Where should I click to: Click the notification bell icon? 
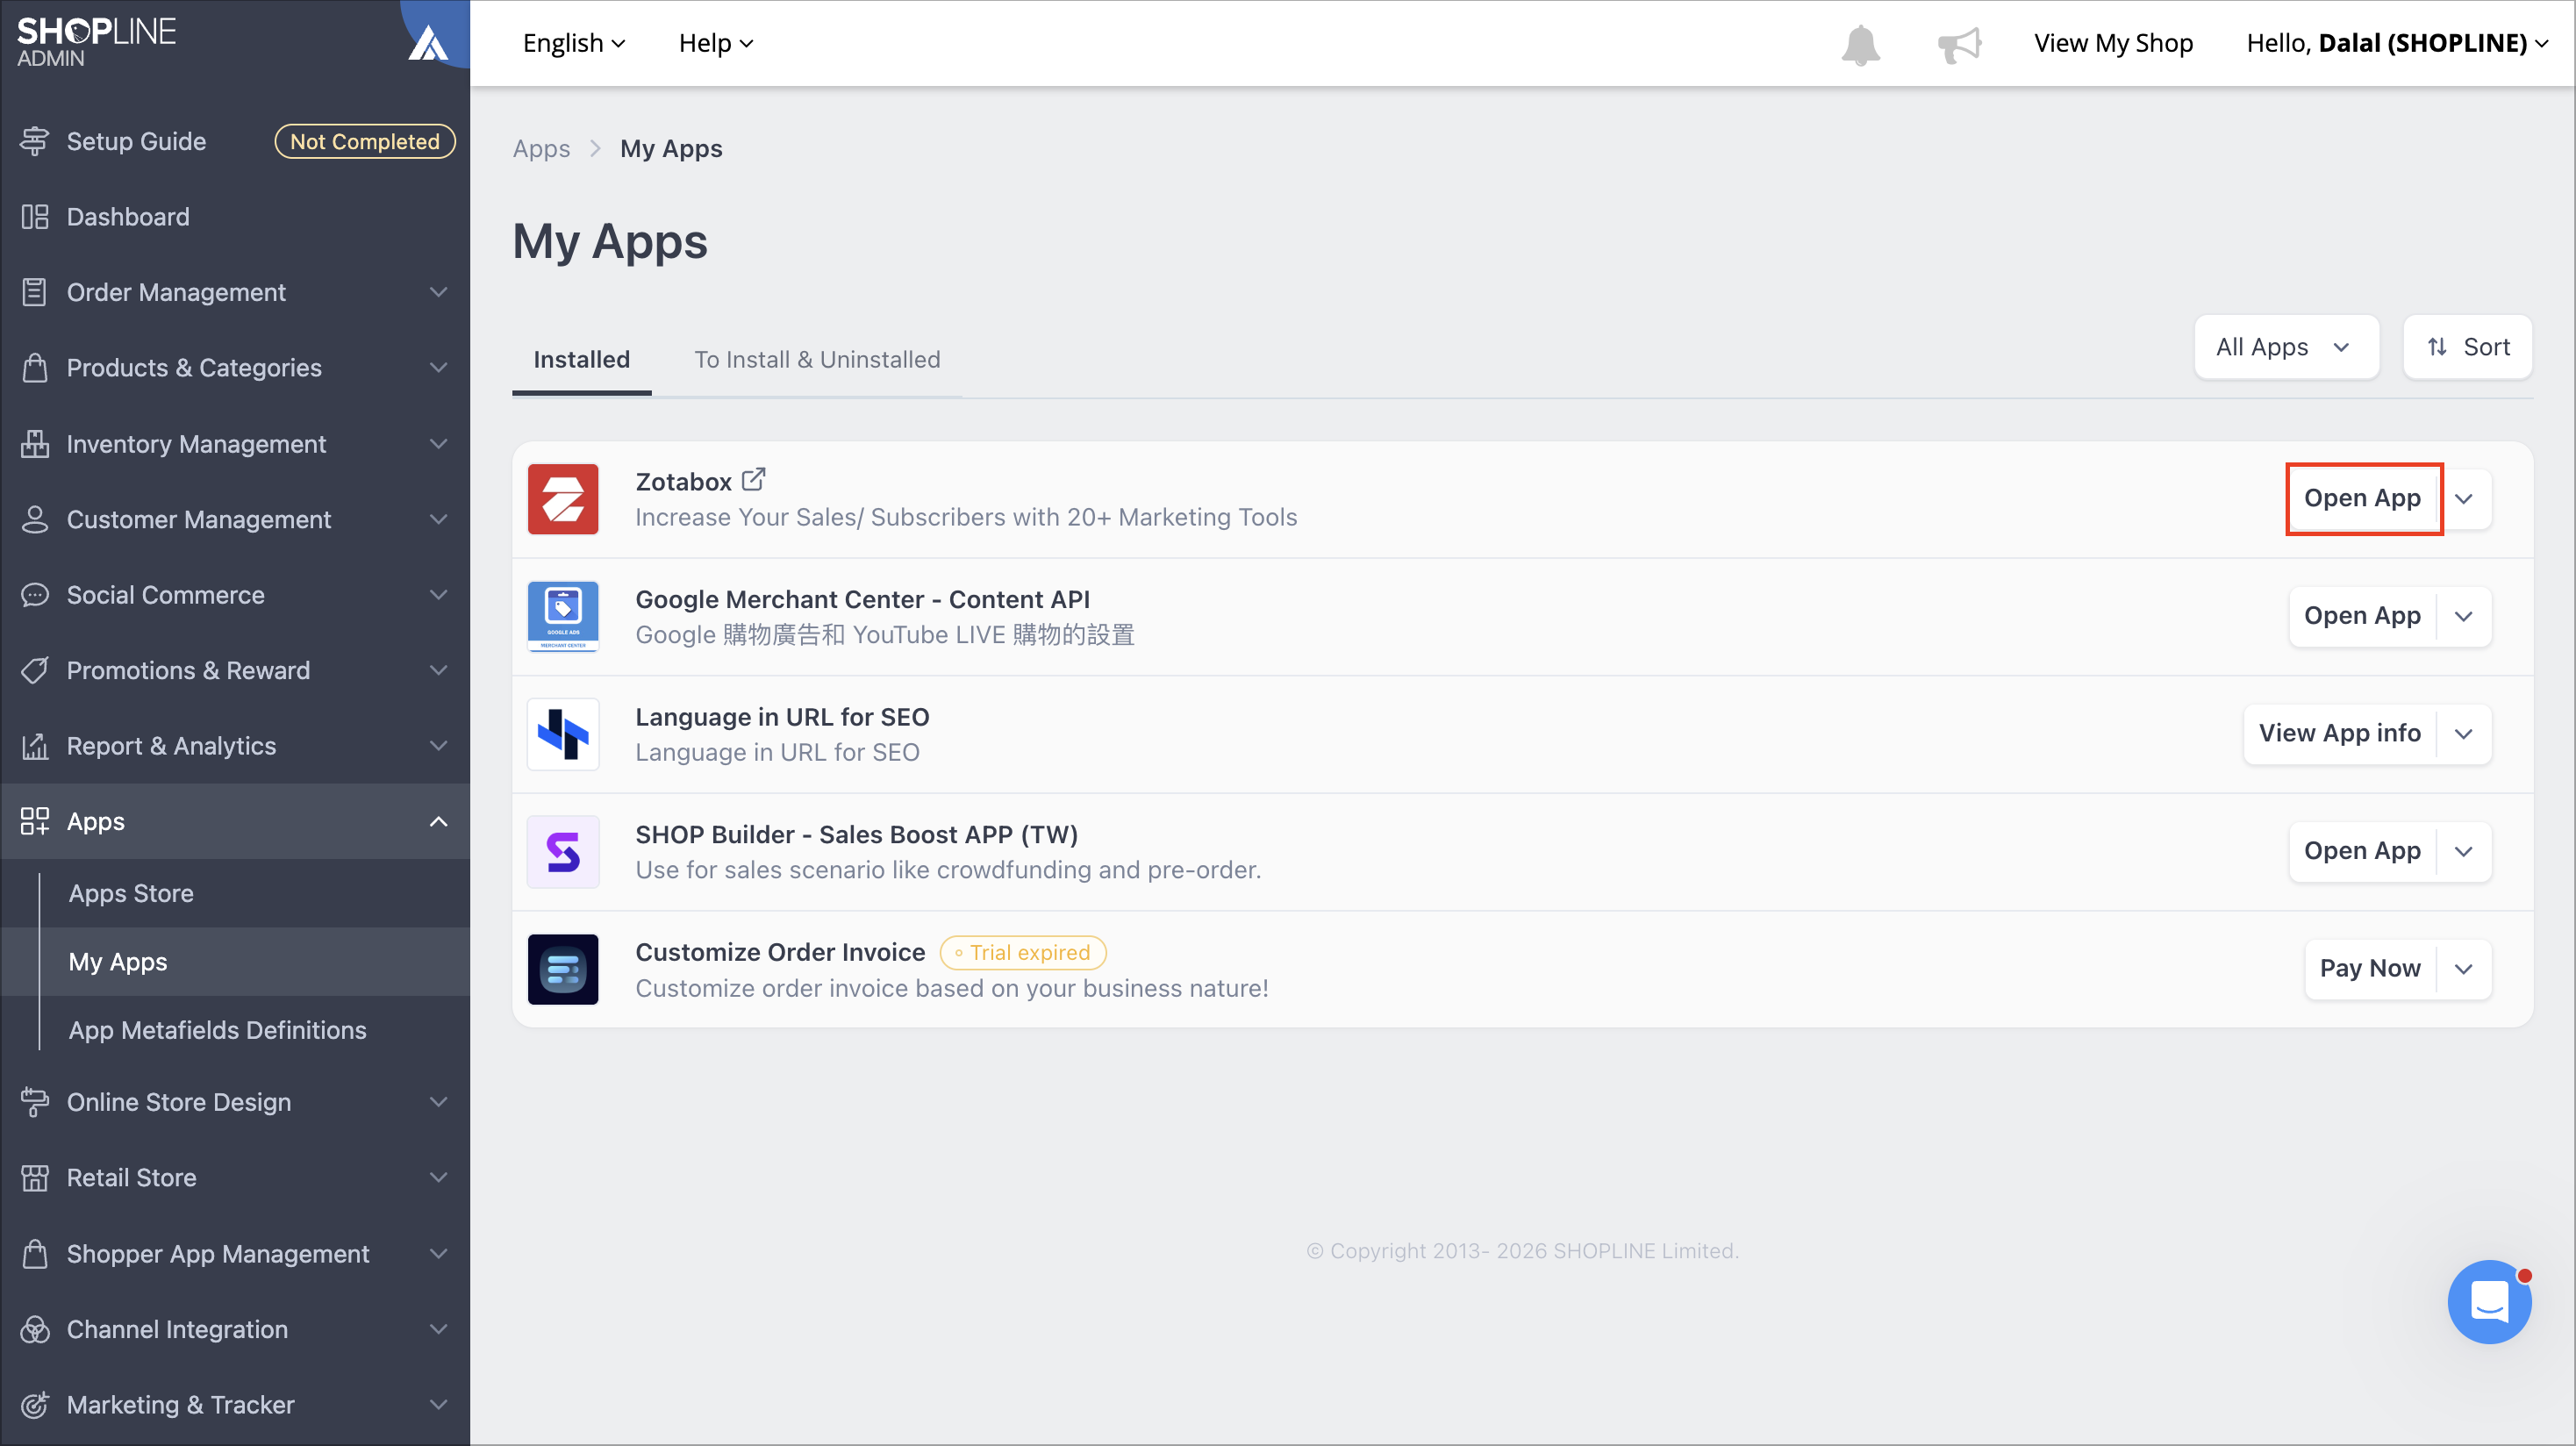[x=1860, y=44]
